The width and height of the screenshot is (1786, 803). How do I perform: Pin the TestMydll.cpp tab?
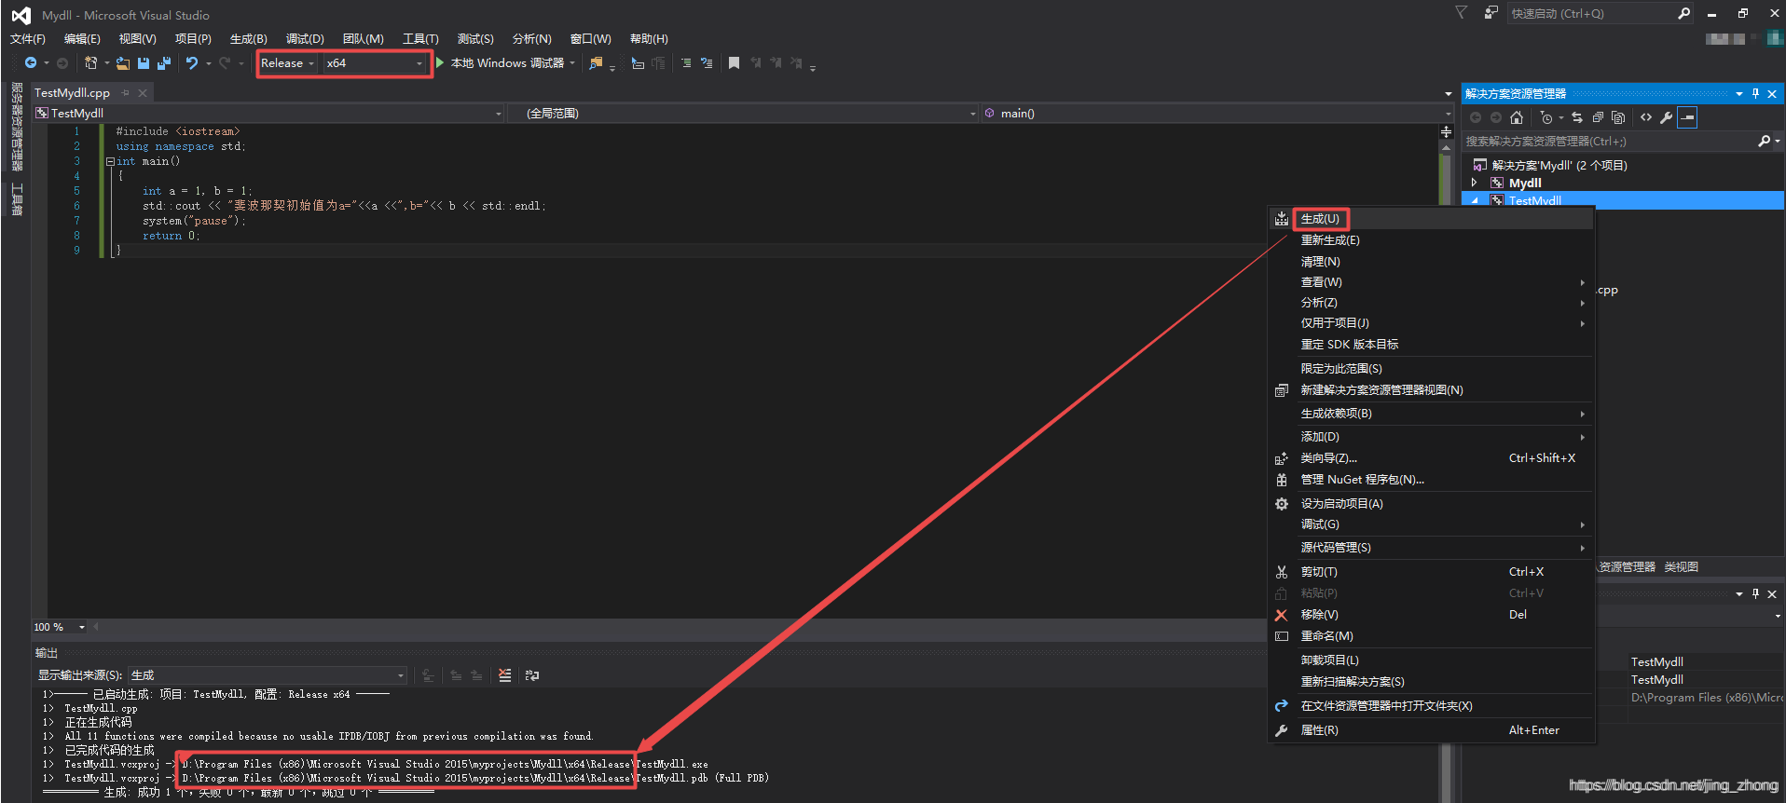click(125, 93)
